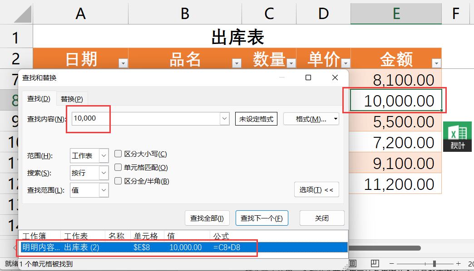Open the filter for the 金额 column
The width and height of the screenshot is (474, 271).
(436, 63)
